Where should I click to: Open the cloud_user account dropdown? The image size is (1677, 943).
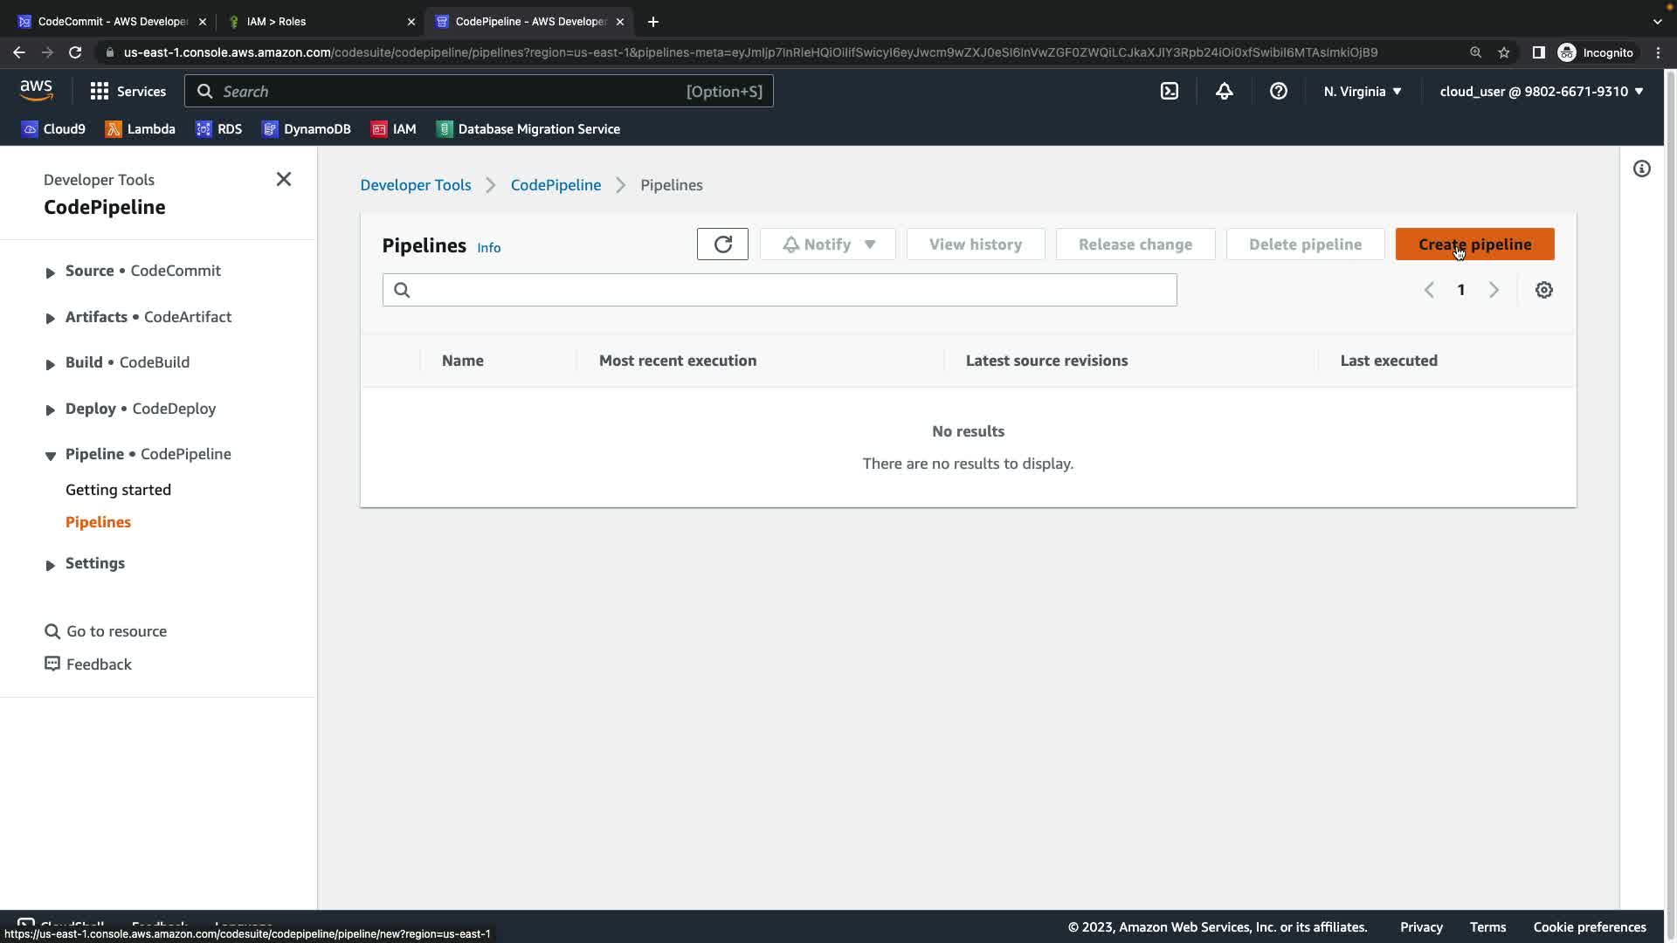[1541, 91]
